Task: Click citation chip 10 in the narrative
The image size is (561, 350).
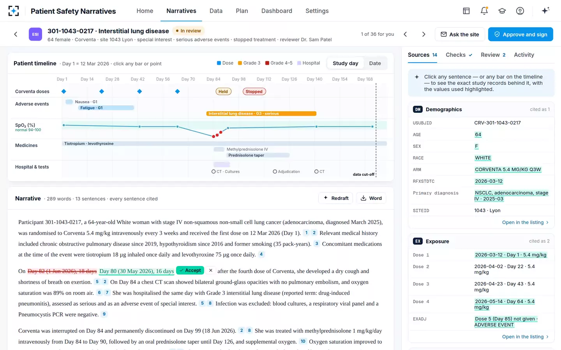Action: tap(303, 341)
